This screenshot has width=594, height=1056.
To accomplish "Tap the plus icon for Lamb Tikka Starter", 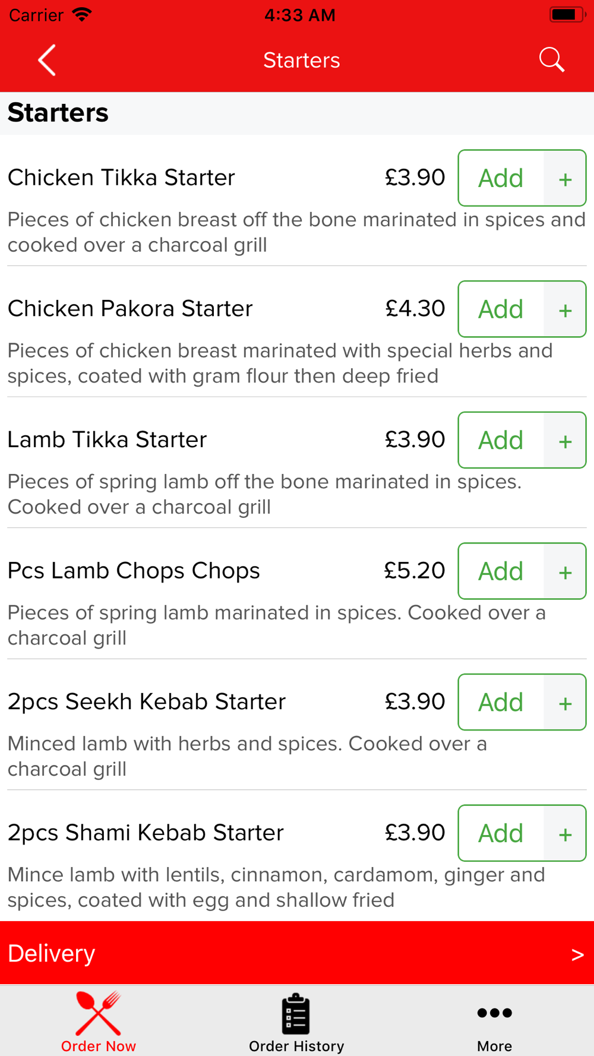I will [x=565, y=441].
